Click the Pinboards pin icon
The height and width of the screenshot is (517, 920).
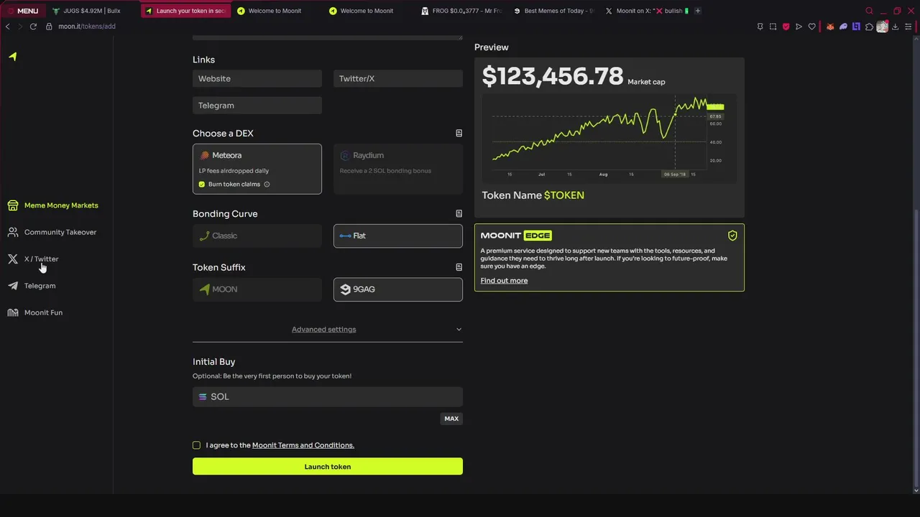coord(760,27)
